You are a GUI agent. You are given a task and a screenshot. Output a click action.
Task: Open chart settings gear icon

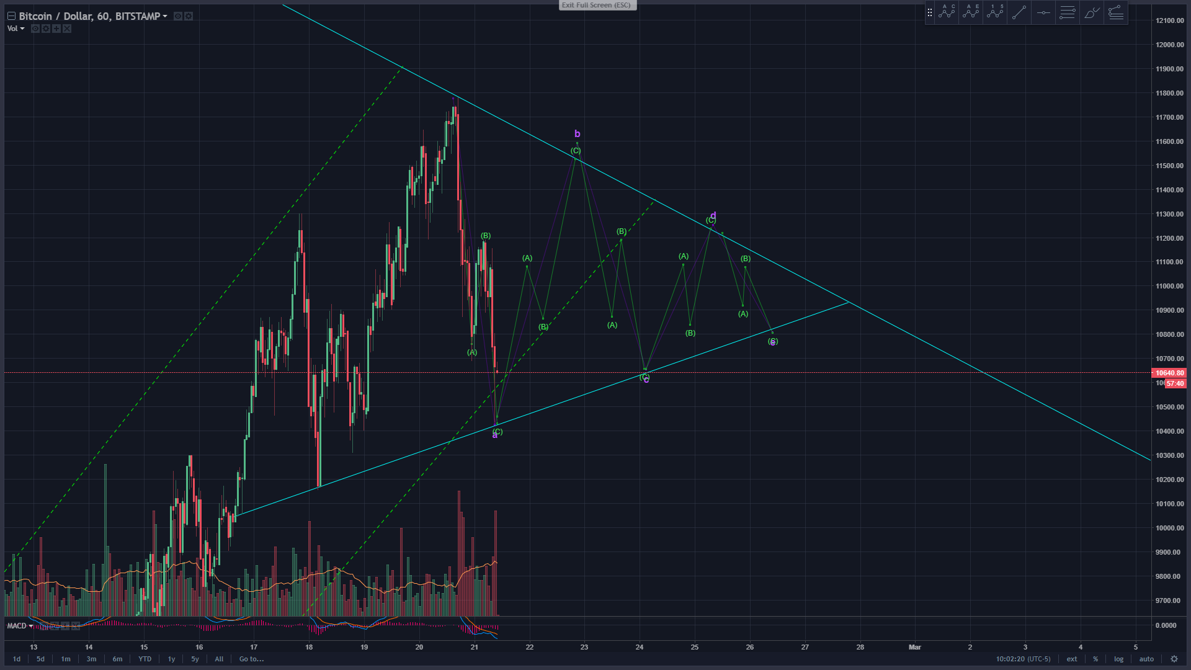click(x=1174, y=659)
